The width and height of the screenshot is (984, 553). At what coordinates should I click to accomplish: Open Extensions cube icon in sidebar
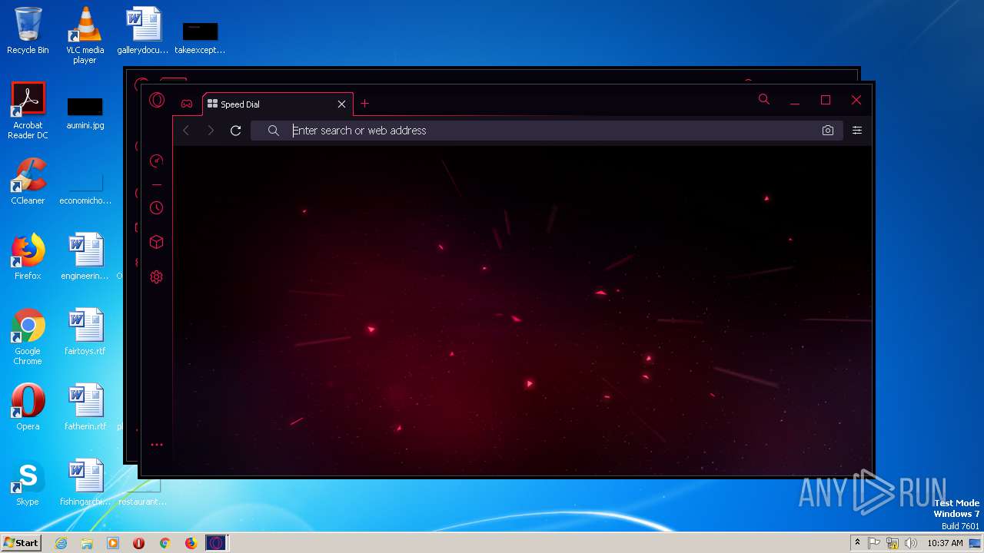pos(156,242)
